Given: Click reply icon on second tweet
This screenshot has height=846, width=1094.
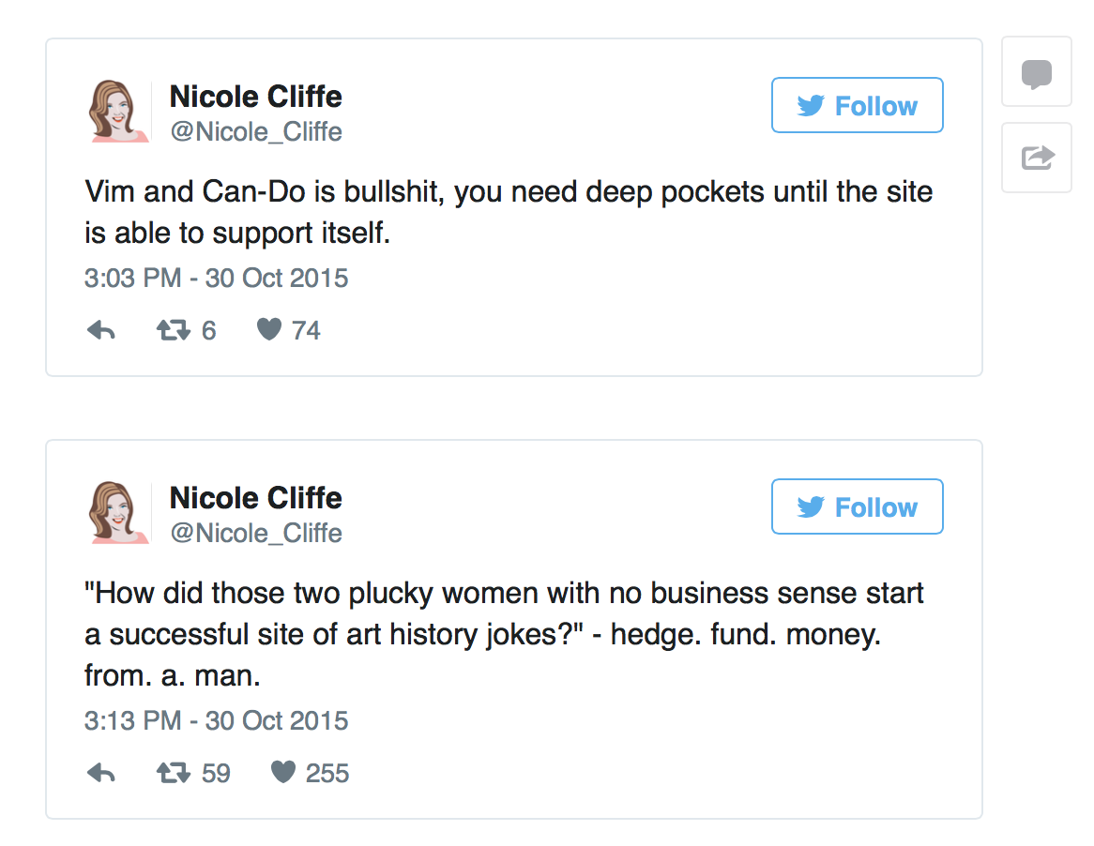Looking at the screenshot, I should pyautogui.click(x=100, y=773).
